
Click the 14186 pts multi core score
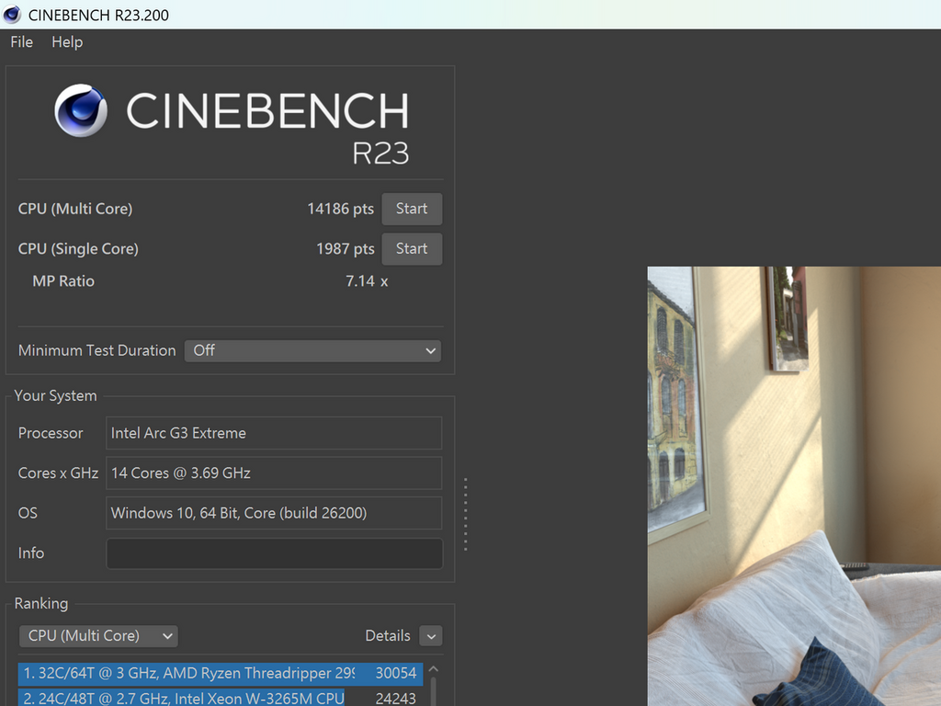[x=340, y=209]
